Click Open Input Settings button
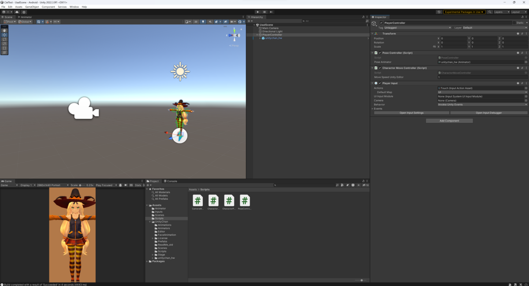 pyautogui.click(x=412, y=113)
